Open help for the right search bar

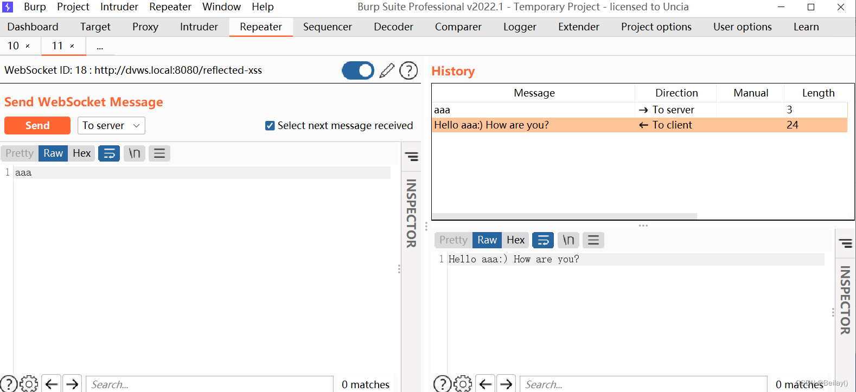pyautogui.click(x=443, y=384)
